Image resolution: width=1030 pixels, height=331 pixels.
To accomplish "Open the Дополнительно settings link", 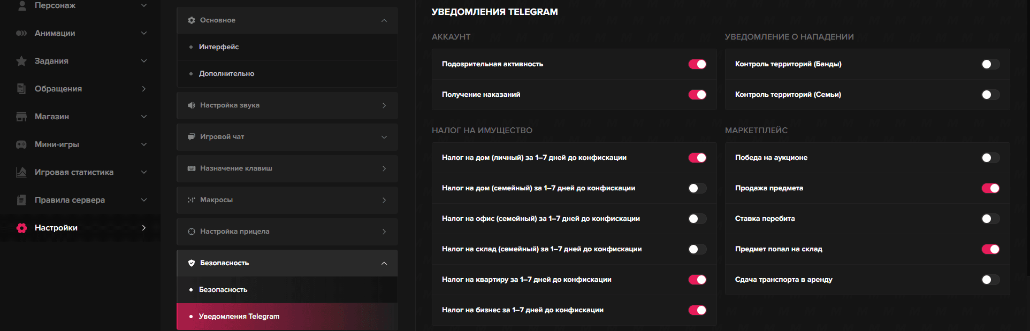I will pos(226,74).
